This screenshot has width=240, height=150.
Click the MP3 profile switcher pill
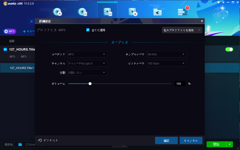(x=10, y=32)
